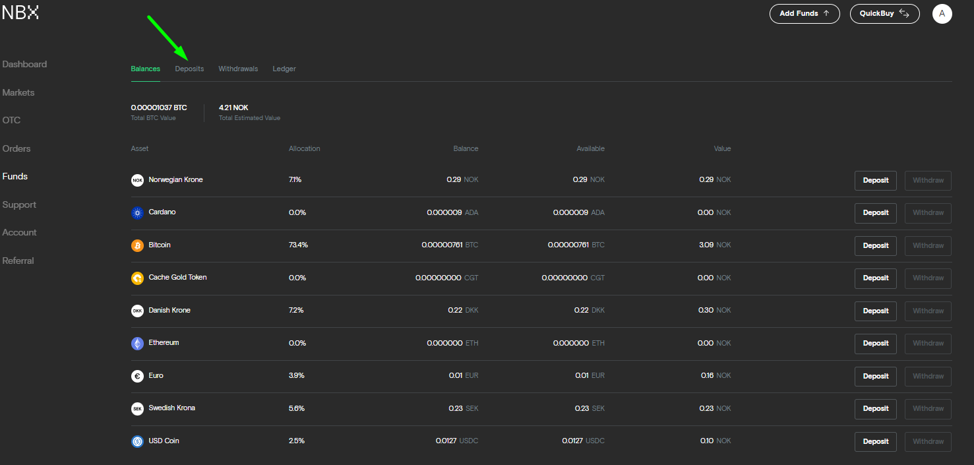
Task: Click Euro's 0.16 NOK value
Action: (x=716, y=375)
